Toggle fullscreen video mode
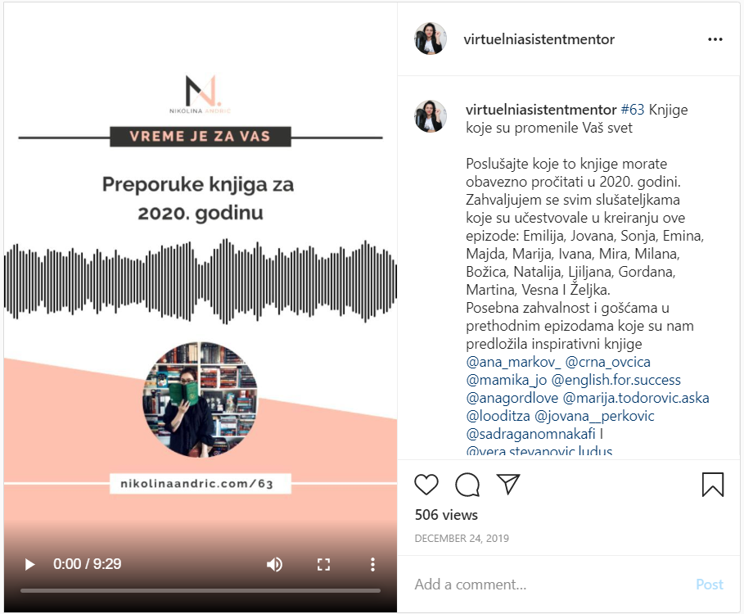Image resolution: width=744 pixels, height=614 pixels. click(x=323, y=564)
